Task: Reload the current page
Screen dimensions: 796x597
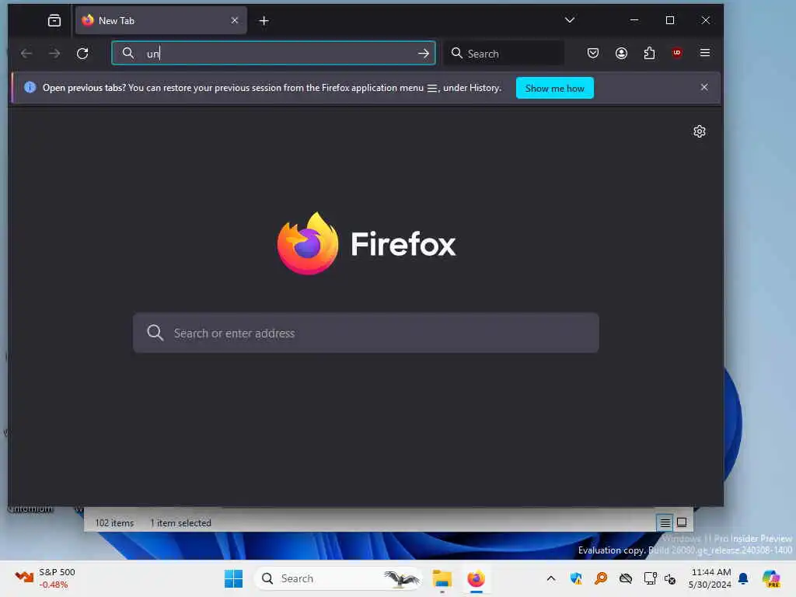Action: click(x=82, y=54)
